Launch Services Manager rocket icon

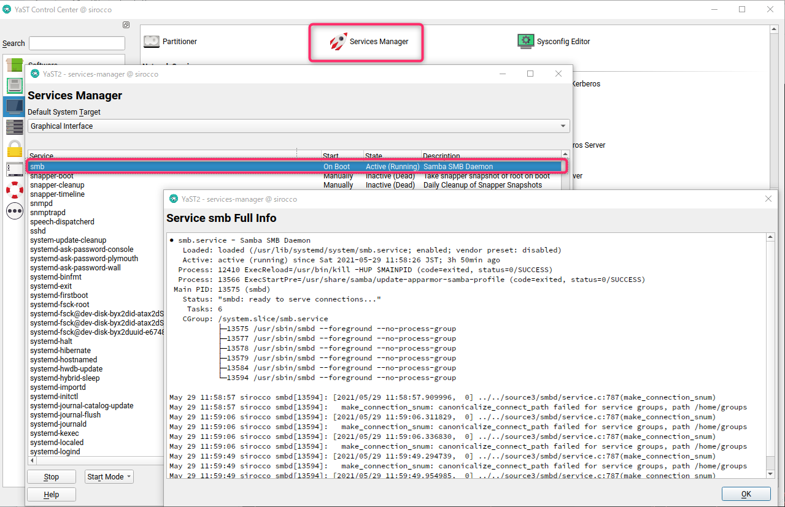[338, 42]
